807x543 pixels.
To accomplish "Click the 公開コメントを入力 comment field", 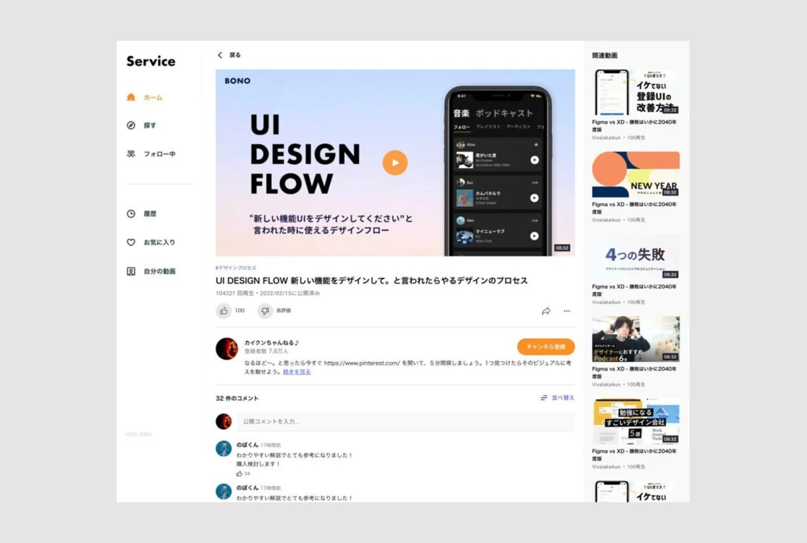I will point(368,421).
